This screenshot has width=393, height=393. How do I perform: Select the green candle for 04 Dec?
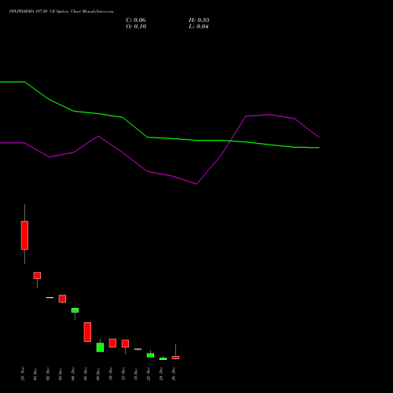point(75,310)
